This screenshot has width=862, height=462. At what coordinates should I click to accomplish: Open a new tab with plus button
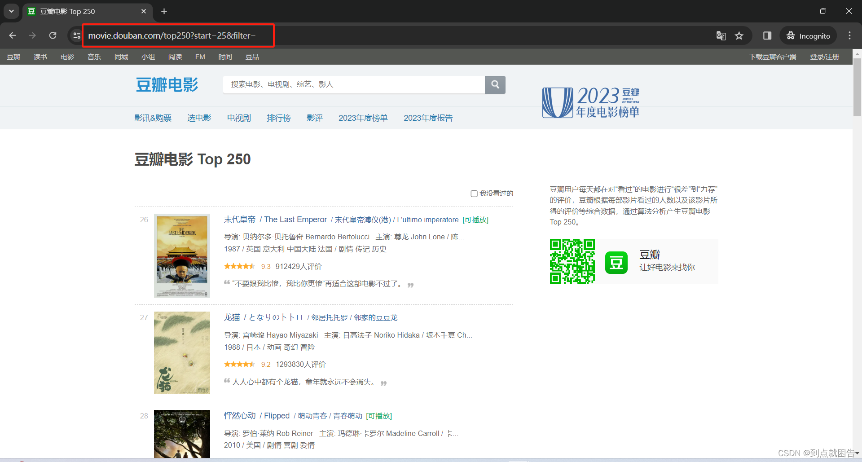pyautogui.click(x=164, y=11)
